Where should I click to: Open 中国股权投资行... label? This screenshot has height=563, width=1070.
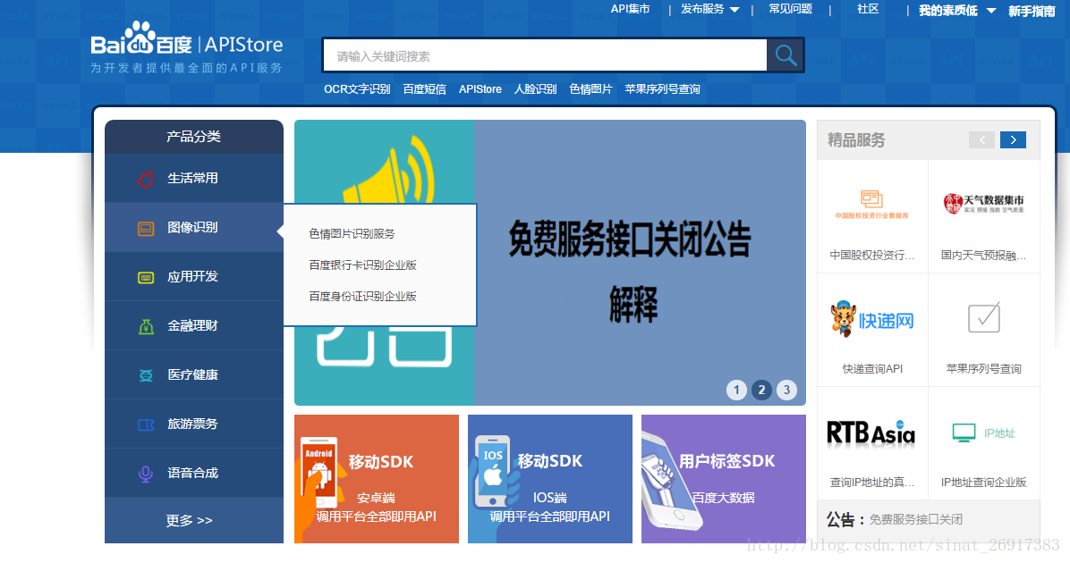point(871,256)
